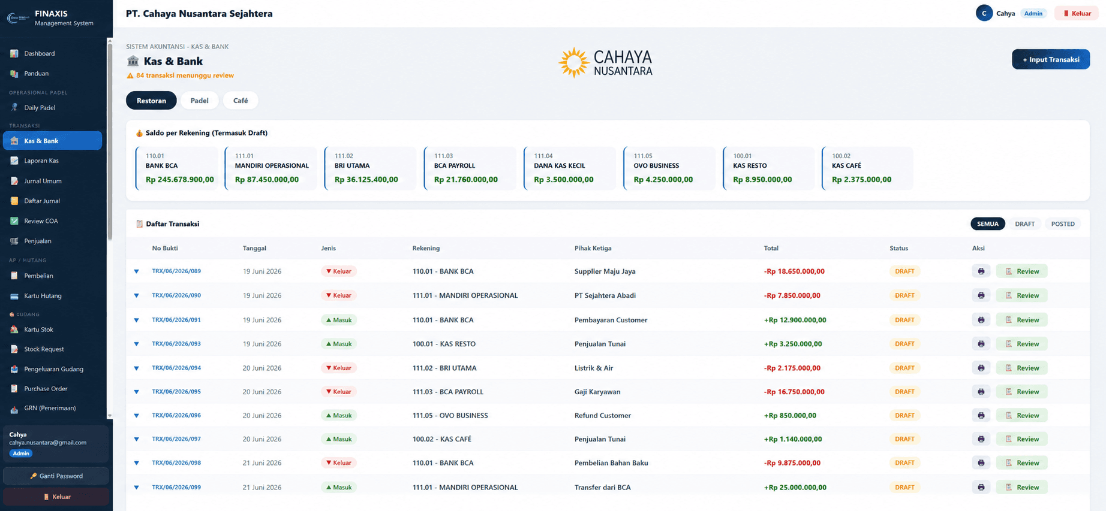This screenshot has height=511, width=1106.
Task: Select the MANDIRI OPERASIONAL balance card
Action: [x=271, y=168]
